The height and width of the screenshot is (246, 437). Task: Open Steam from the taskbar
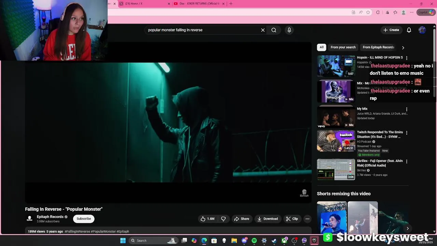point(274,241)
